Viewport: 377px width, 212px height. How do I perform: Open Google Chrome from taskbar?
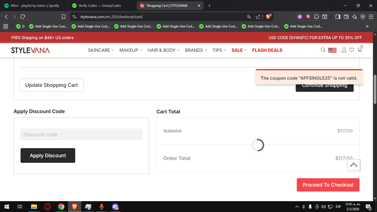[61, 207]
